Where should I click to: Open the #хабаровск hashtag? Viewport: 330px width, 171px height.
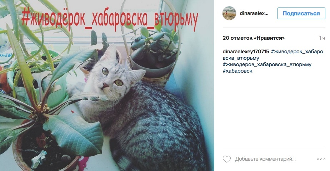pyautogui.click(x=237, y=71)
